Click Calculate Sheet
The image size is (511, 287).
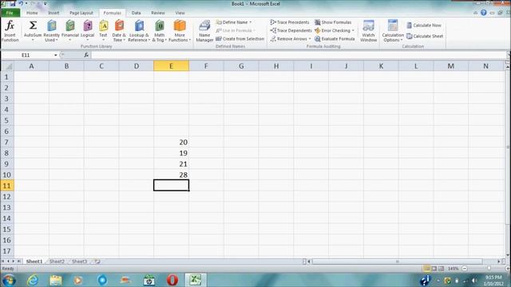(x=425, y=36)
